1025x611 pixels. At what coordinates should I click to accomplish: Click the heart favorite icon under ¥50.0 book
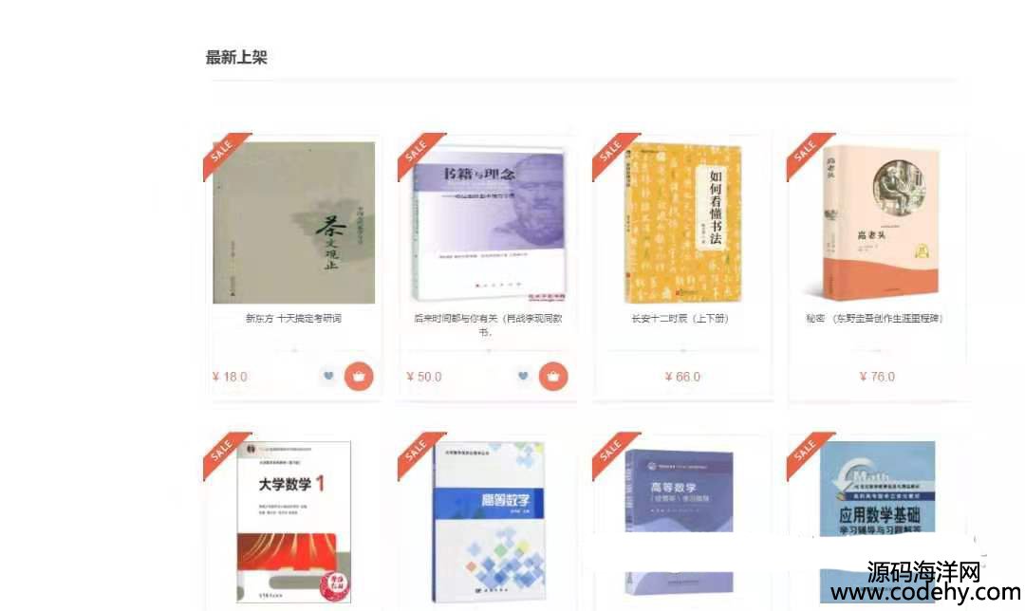point(522,376)
